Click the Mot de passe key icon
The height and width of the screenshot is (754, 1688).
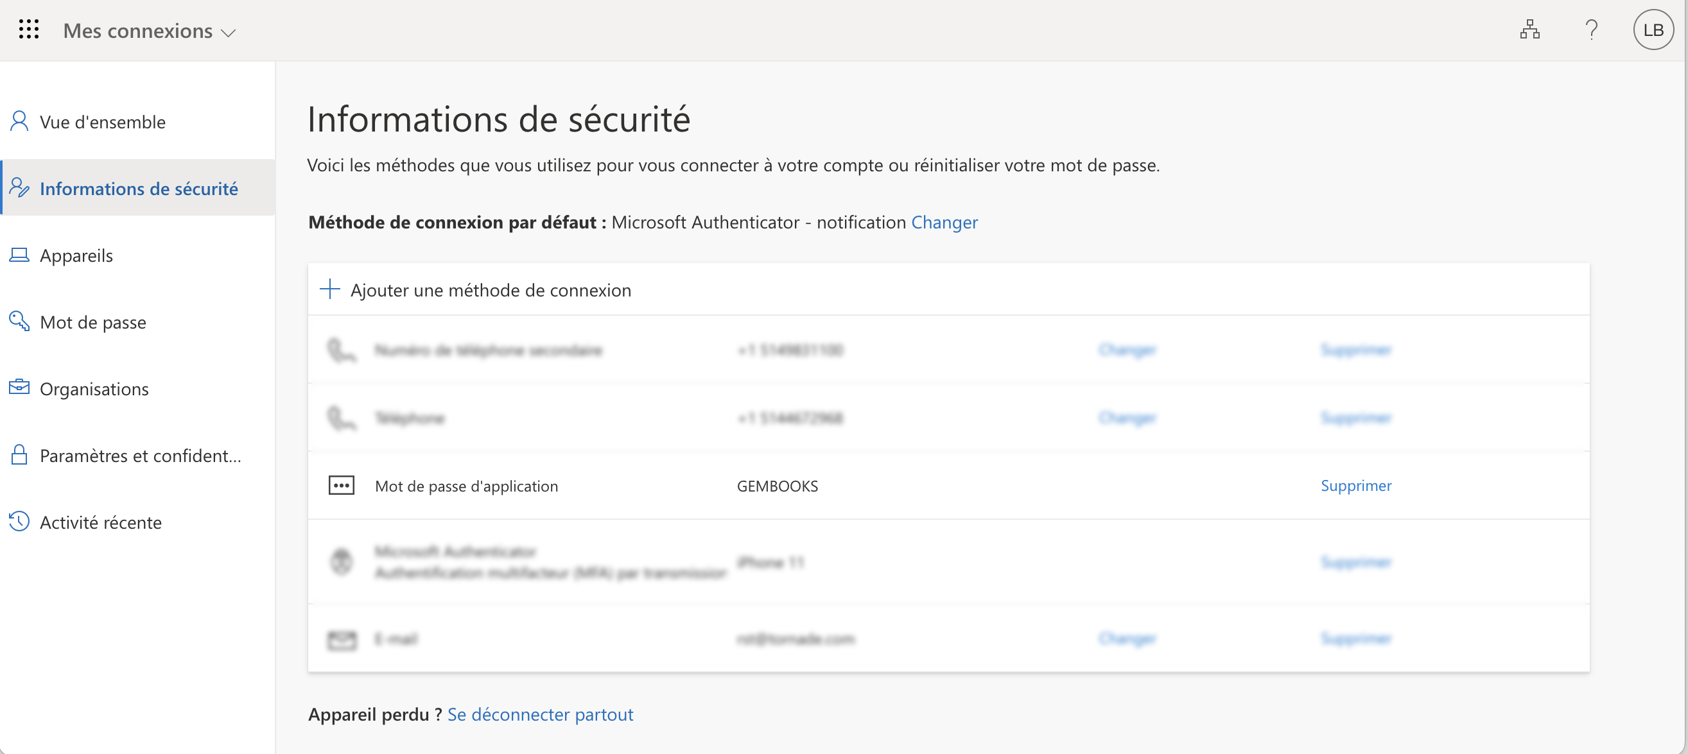[x=19, y=321]
